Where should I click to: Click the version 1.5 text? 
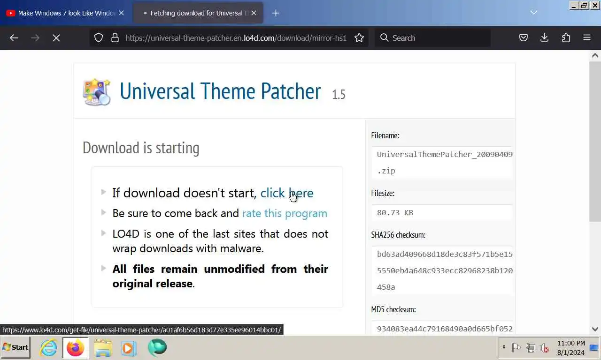coord(339,94)
